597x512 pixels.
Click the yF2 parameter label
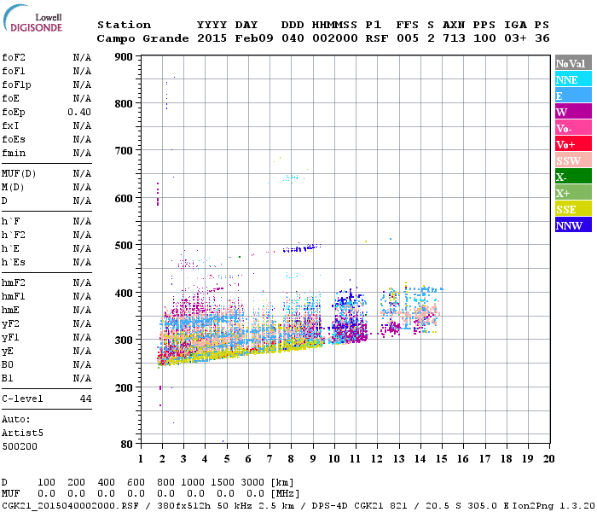(10, 323)
